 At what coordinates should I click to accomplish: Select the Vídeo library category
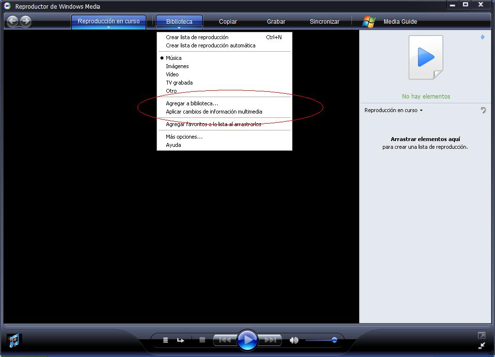pos(224,74)
